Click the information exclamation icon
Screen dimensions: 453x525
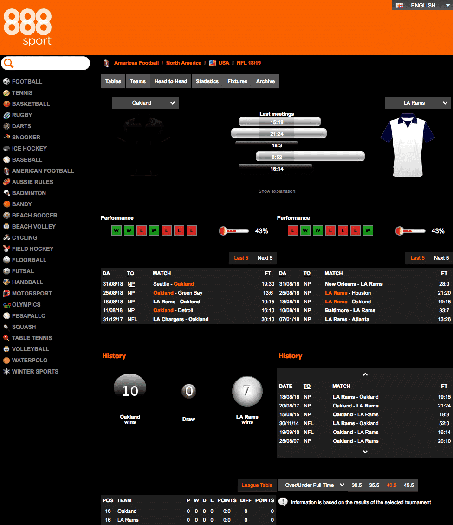[283, 502]
